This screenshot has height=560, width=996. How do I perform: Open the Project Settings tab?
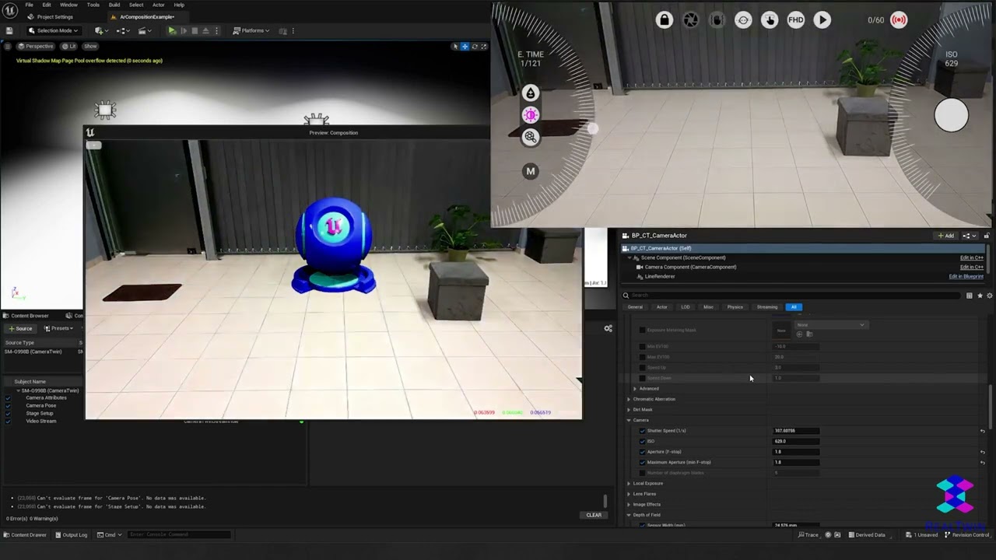pos(51,16)
